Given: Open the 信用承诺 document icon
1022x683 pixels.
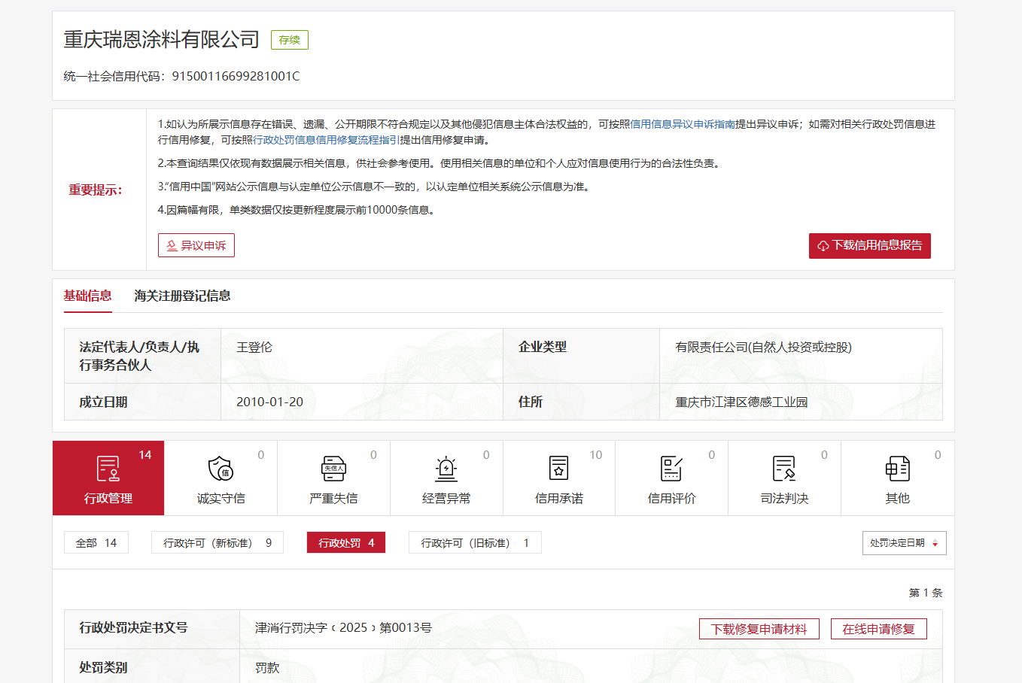Looking at the screenshot, I should point(558,469).
